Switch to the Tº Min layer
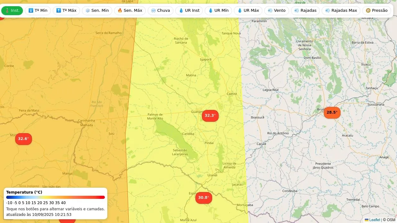Viewport: 397px width, 223px height. (x=38, y=11)
